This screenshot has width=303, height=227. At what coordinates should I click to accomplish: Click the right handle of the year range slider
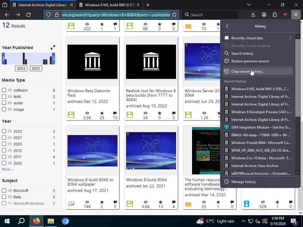pyautogui.click(x=54, y=59)
